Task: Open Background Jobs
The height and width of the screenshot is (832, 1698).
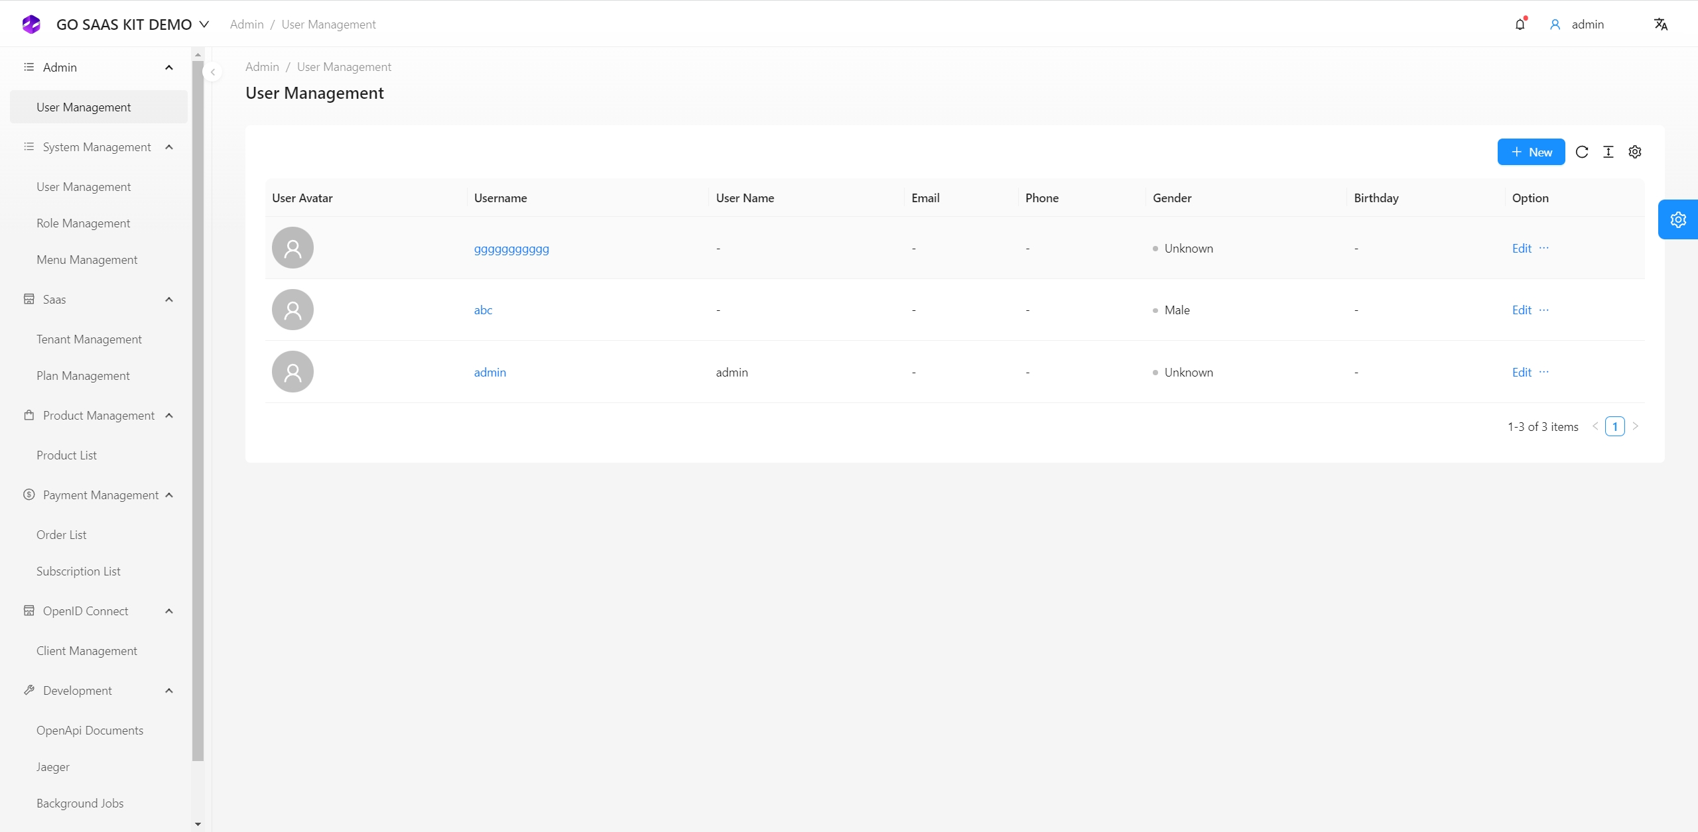Action: point(99,803)
